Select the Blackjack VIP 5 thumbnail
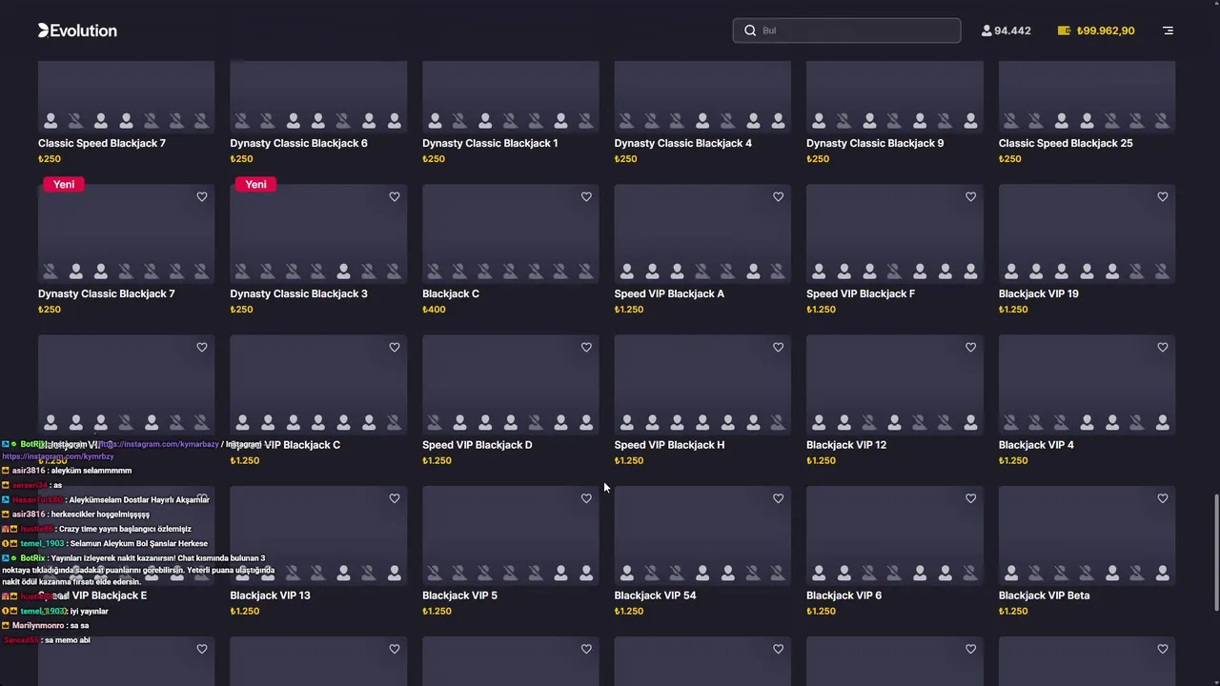Screen dimensions: 1220x686 (510, 535)
